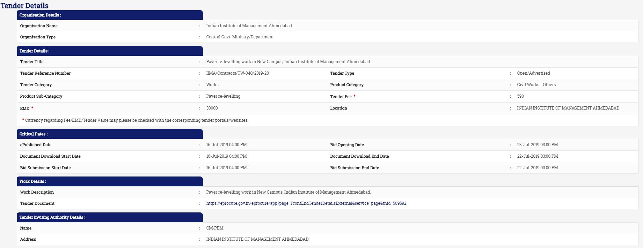
Task: Click the Paver re-levelling sub-category value
Action: [223, 96]
